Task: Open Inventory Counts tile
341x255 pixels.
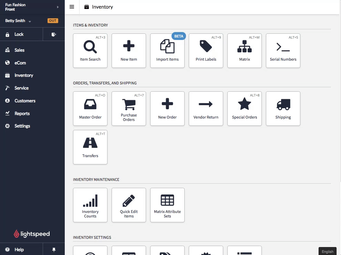Action: [90, 205]
